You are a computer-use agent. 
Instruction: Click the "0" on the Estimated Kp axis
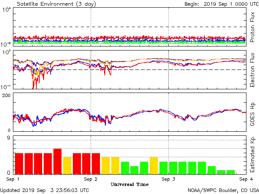pos(8,173)
